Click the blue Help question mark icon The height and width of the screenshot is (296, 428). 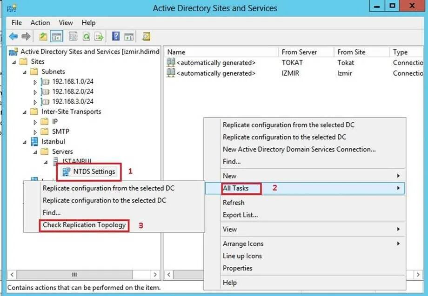point(116,36)
